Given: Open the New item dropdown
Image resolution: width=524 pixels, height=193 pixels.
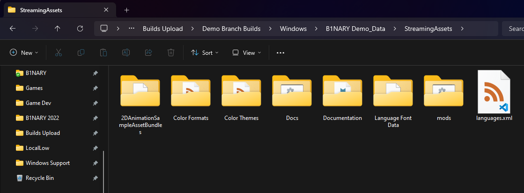Looking at the screenshot, I should [24, 52].
